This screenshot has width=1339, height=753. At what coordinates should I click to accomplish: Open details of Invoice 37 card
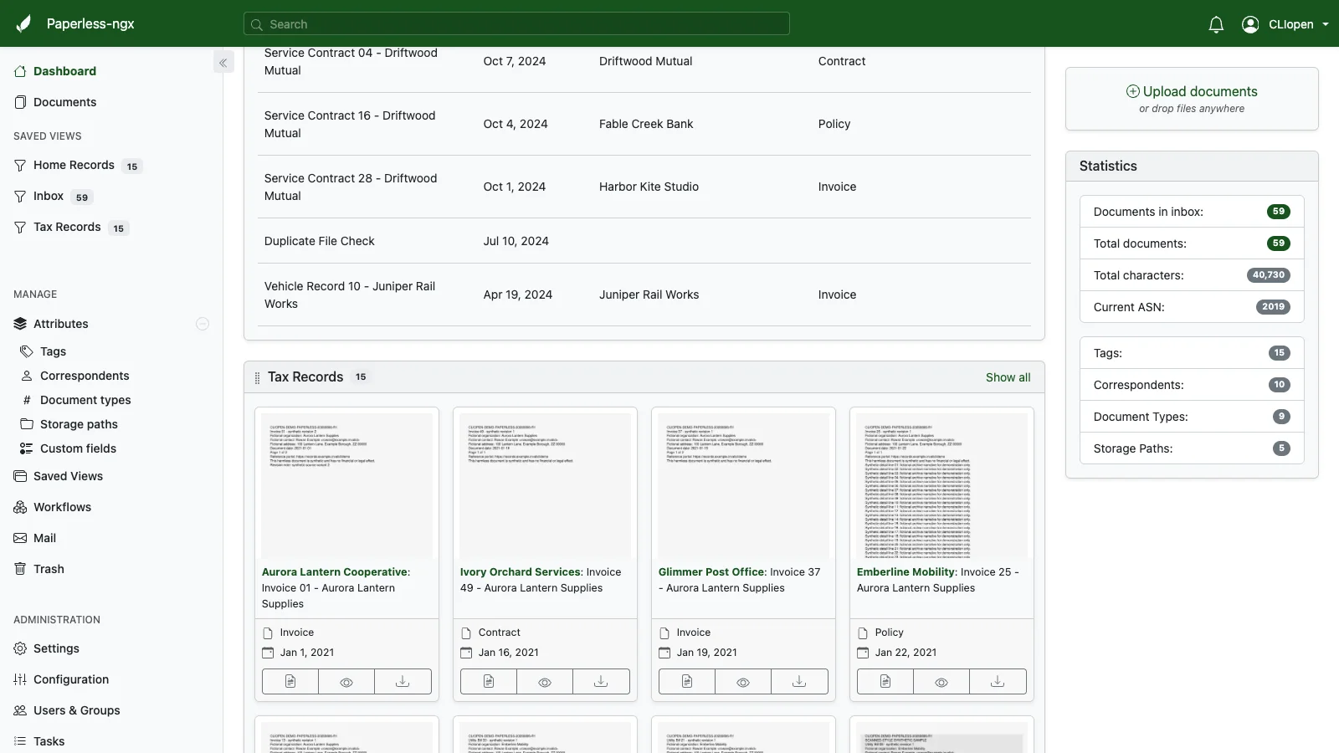tap(687, 682)
